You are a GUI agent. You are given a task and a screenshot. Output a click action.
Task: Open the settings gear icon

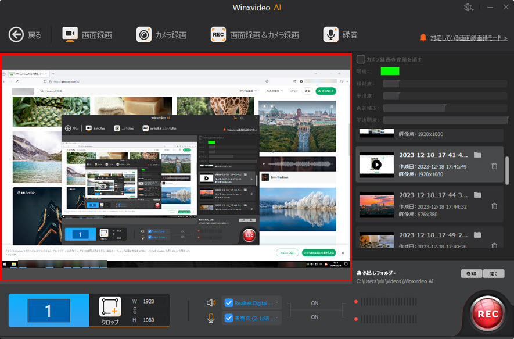[x=468, y=8]
